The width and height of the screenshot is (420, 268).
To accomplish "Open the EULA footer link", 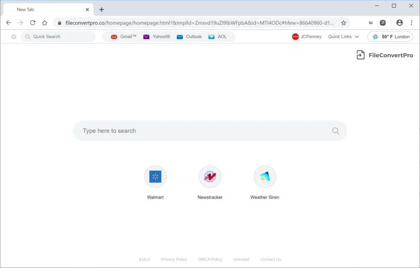I will click(144, 259).
